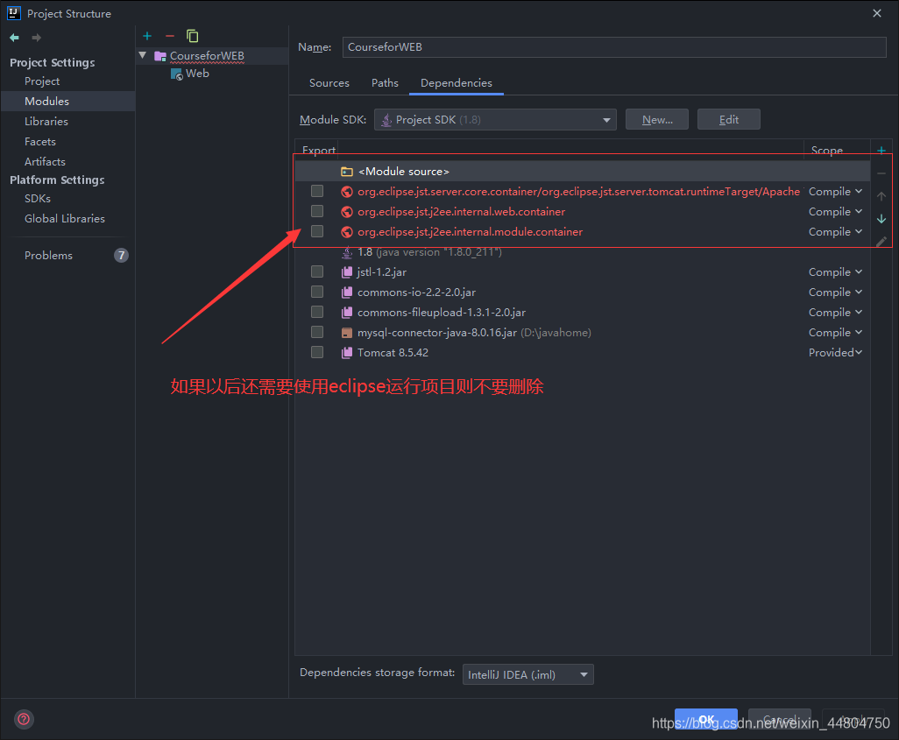Move dependency up arrow icon

pos(881,196)
